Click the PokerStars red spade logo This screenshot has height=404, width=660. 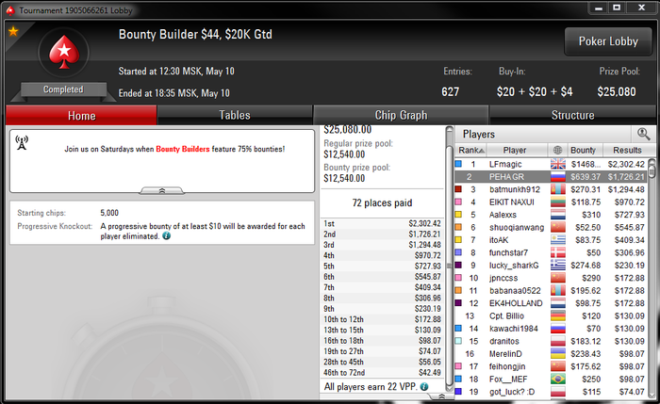tap(64, 52)
